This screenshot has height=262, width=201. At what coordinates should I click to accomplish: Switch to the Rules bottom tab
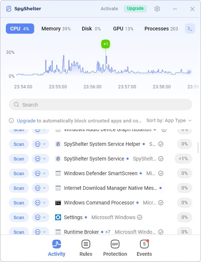tap(86, 248)
